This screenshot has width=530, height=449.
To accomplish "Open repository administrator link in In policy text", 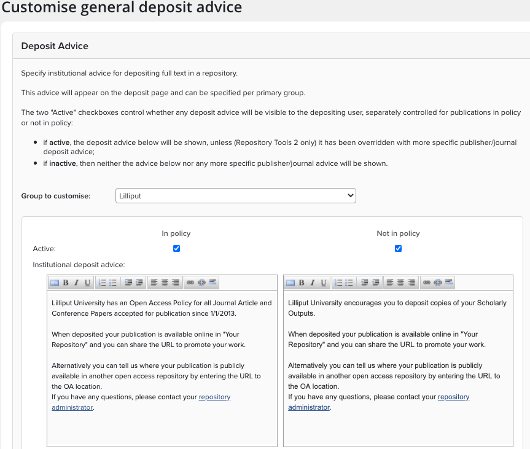I will 214,397.
